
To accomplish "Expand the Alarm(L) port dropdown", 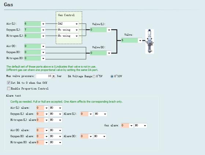I will coord(91,114).
